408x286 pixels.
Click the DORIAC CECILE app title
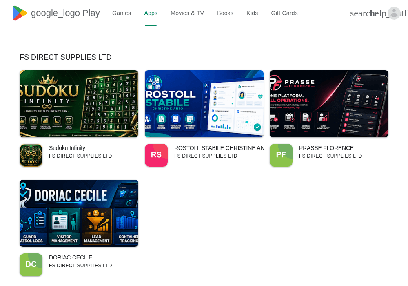pos(71,257)
